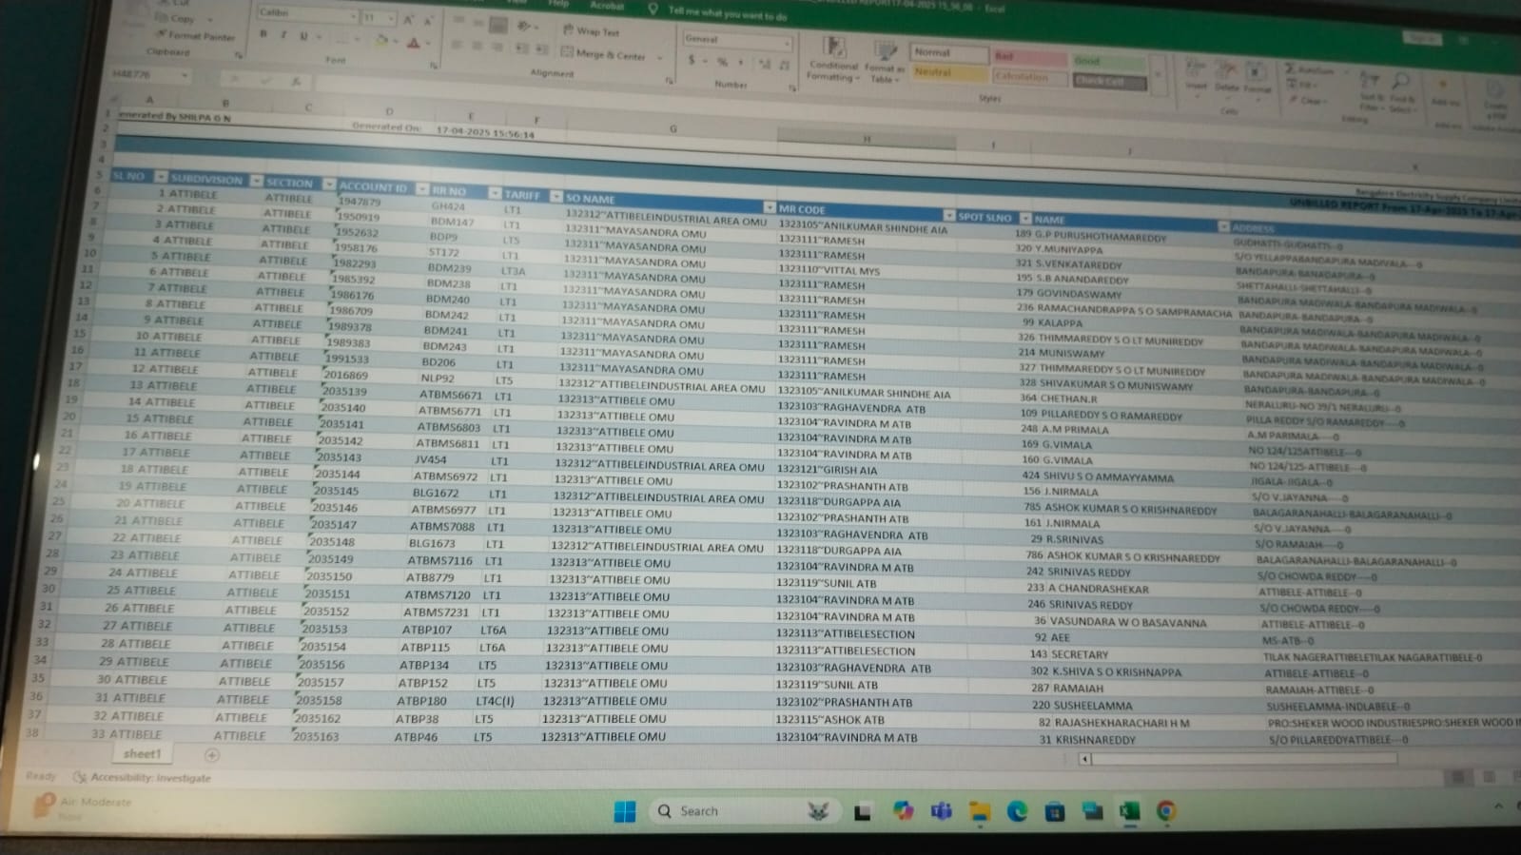Image resolution: width=1521 pixels, height=855 pixels.
Task: Open the Help ribbon tab
Action: 558,4
